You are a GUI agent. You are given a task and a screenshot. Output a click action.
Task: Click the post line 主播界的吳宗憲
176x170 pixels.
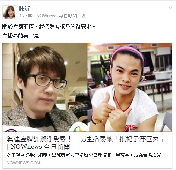click(21, 36)
